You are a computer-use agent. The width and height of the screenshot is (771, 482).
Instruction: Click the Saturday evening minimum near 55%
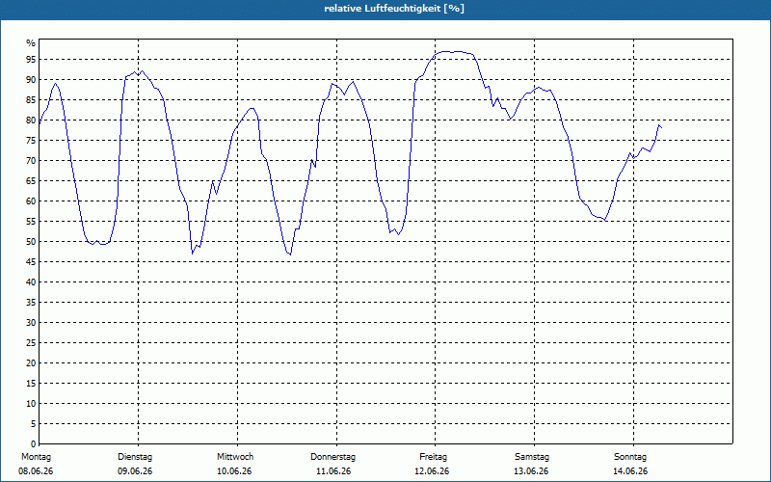click(x=605, y=220)
